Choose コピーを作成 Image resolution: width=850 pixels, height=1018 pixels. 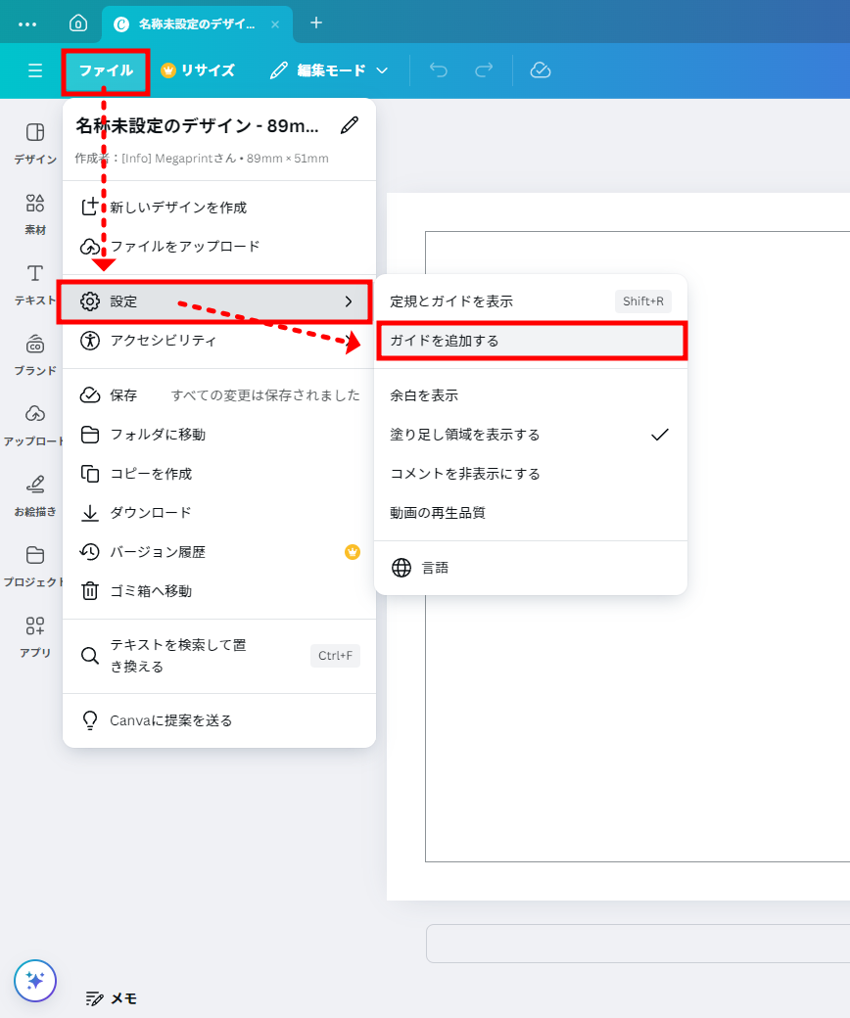coord(219,474)
